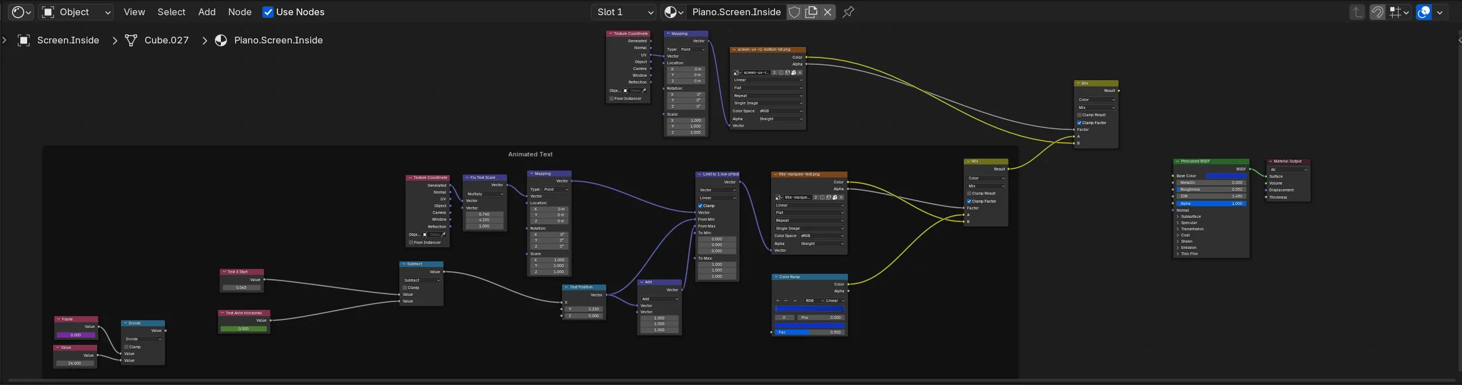Open the Add menu
Viewport: 1462px width, 385px height.
coord(207,12)
